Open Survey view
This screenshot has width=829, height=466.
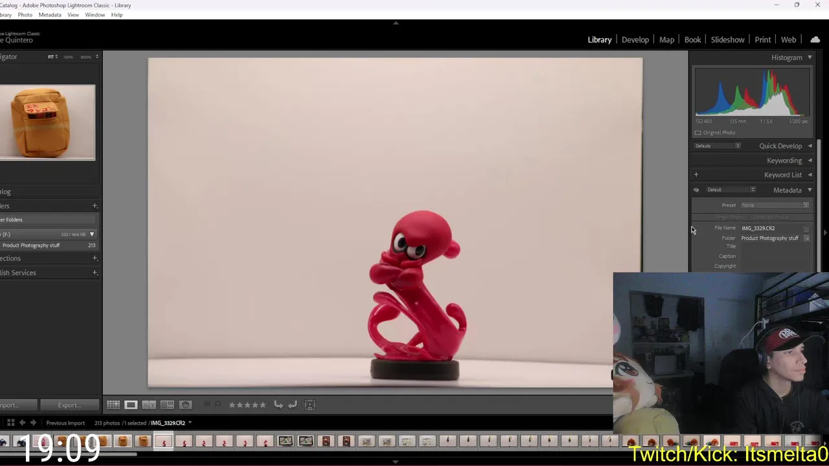pyautogui.click(x=167, y=405)
